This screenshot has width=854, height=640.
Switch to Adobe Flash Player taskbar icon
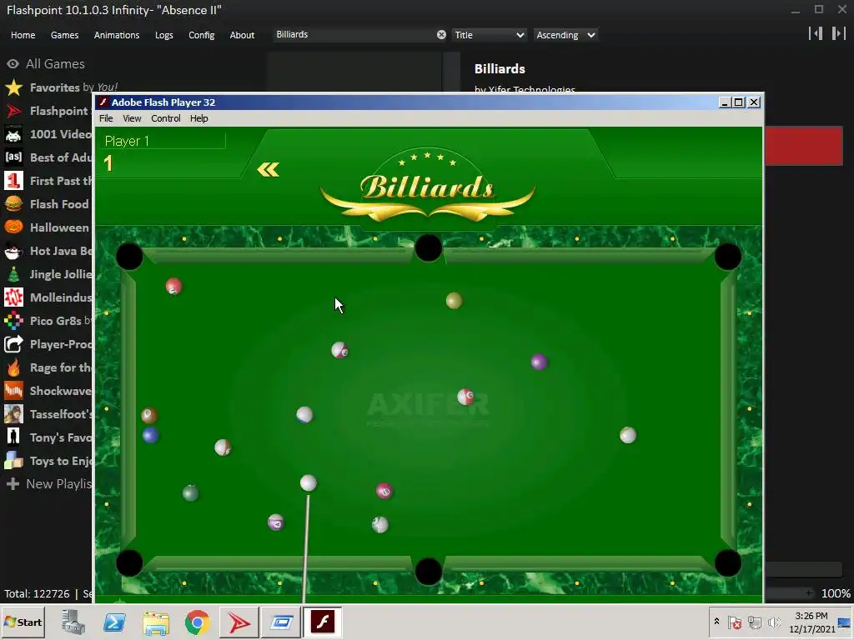(x=323, y=622)
